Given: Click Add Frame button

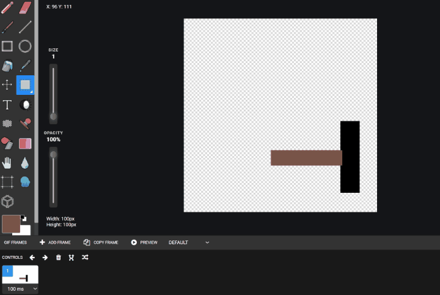Looking at the screenshot, I should [x=55, y=242].
